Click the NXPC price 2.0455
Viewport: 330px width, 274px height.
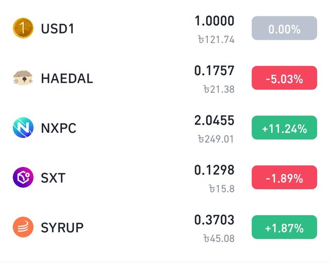click(214, 121)
